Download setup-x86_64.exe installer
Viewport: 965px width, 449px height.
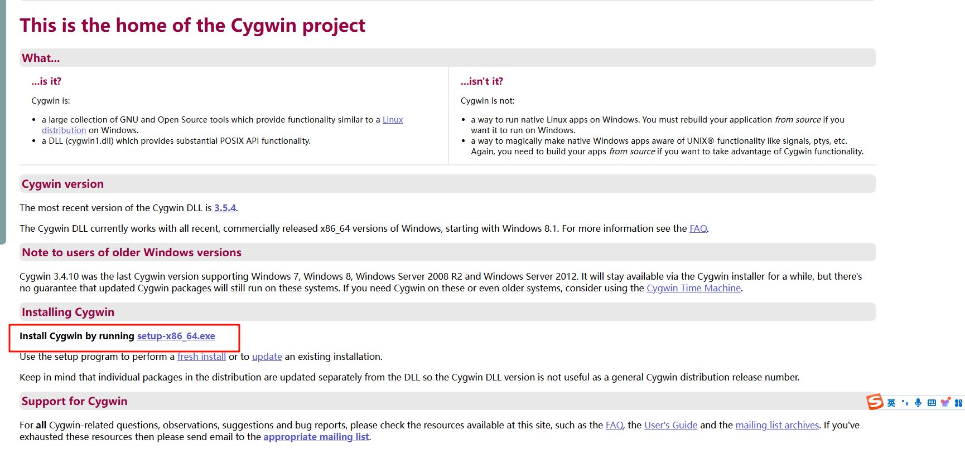coord(176,336)
